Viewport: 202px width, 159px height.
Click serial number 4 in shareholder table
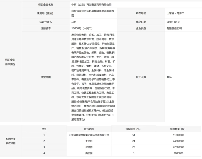point(44,153)
